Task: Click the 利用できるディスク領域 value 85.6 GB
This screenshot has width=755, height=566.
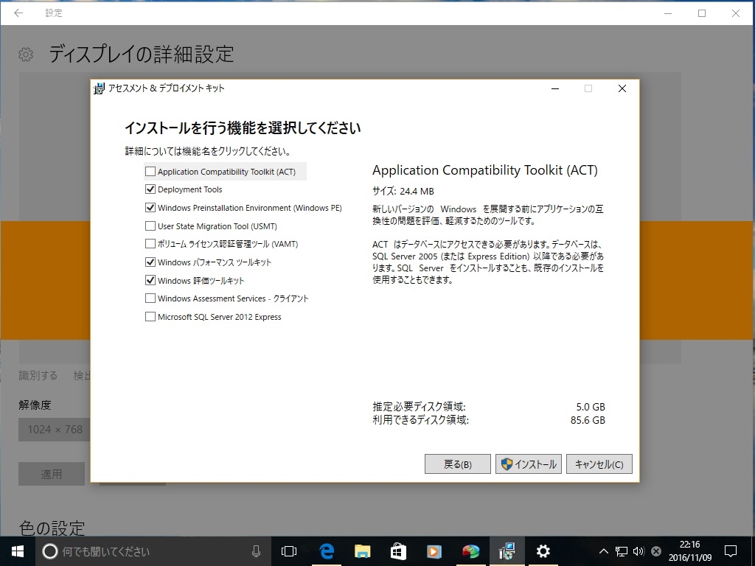Action: click(588, 420)
